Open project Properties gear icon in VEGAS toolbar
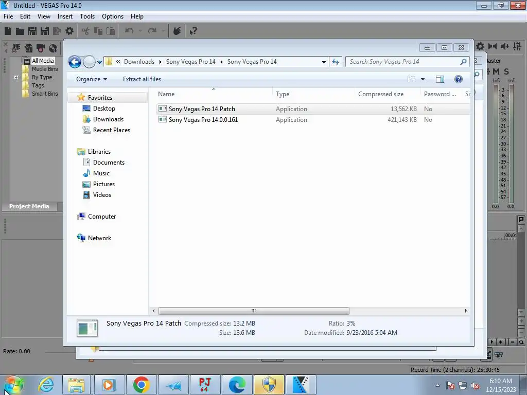The width and height of the screenshot is (527, 395). [69, 31]
